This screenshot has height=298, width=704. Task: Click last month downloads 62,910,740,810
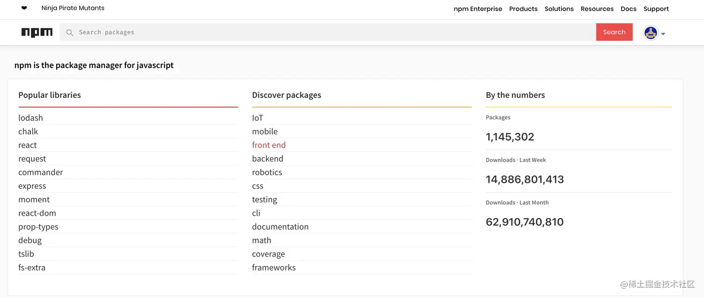tap(525, 222)
